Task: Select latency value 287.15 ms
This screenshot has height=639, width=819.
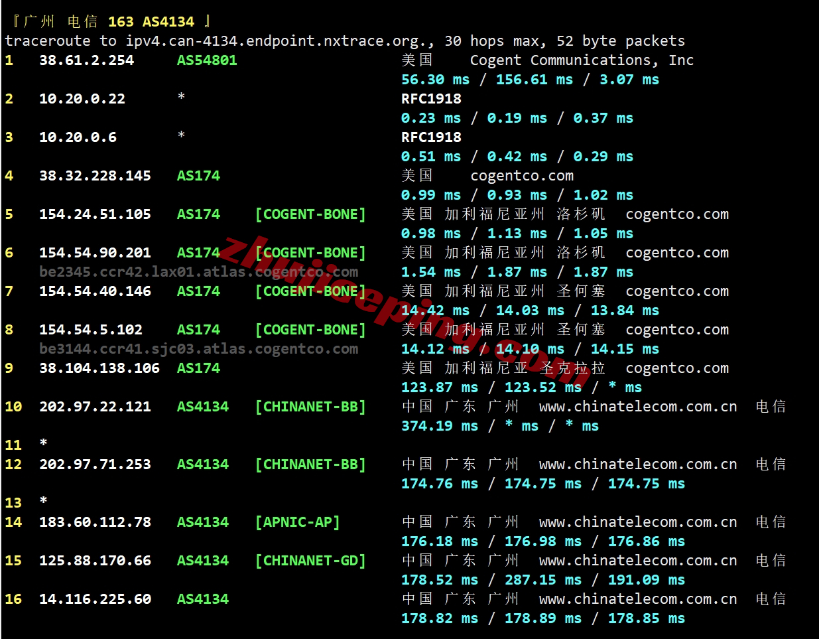Action: pyautogui.click(x=542, y=580)
